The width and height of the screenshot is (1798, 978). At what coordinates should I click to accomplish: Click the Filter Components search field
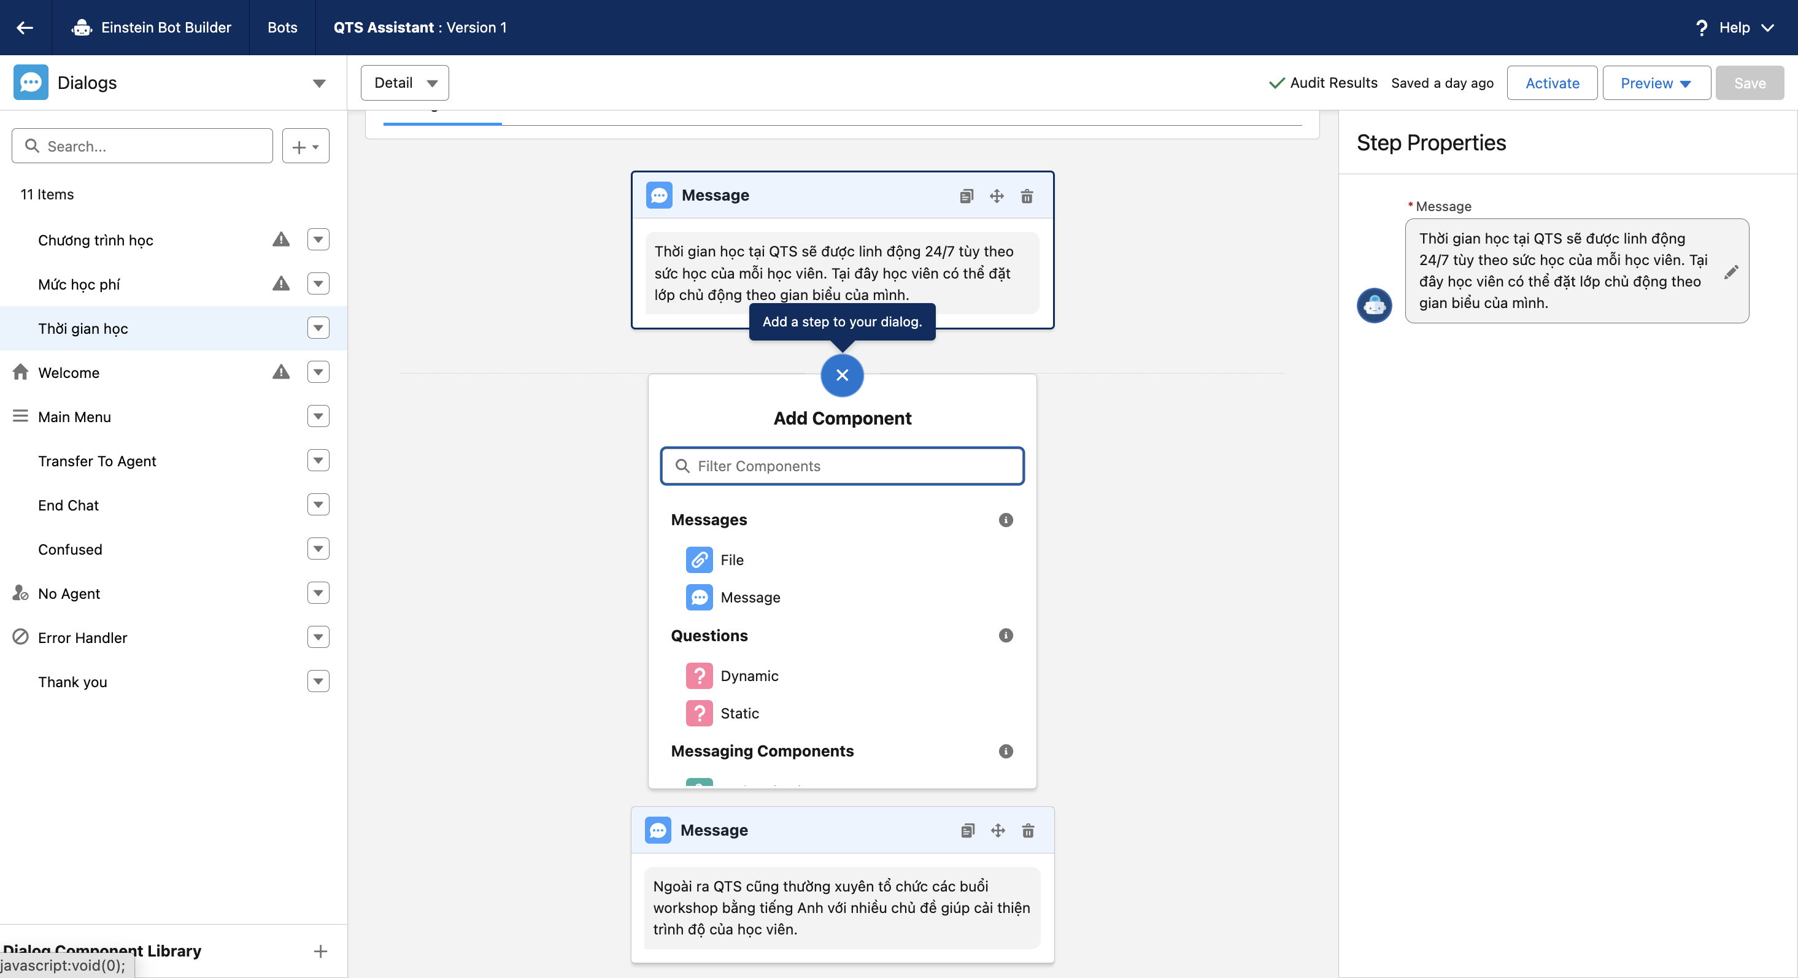pos(843,466)
